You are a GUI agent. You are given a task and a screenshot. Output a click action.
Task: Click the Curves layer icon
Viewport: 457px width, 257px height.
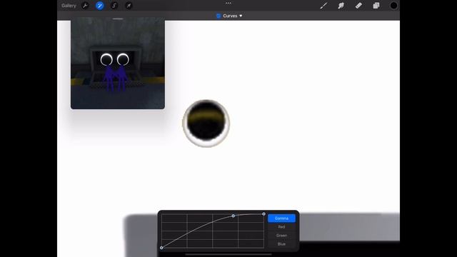219,16
